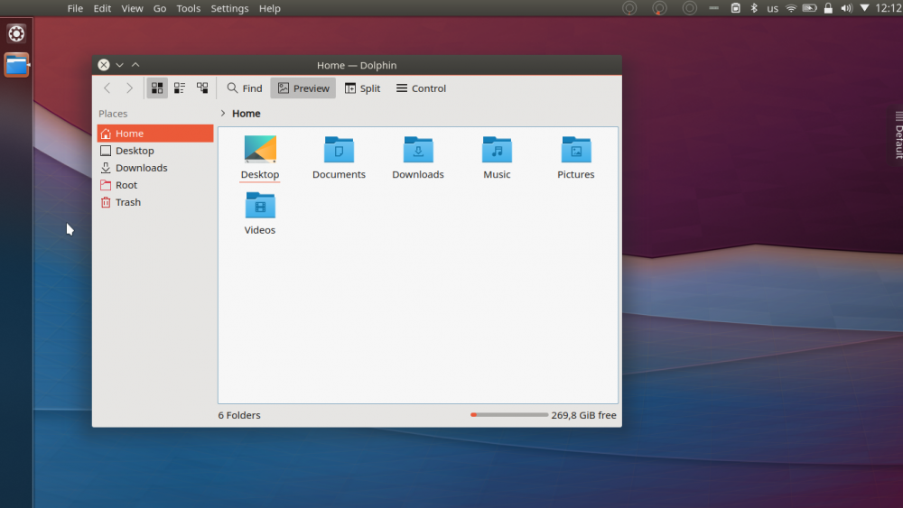Click the 269,8 GiB free label
Screen dimensions: 903x508
point(583,415)
